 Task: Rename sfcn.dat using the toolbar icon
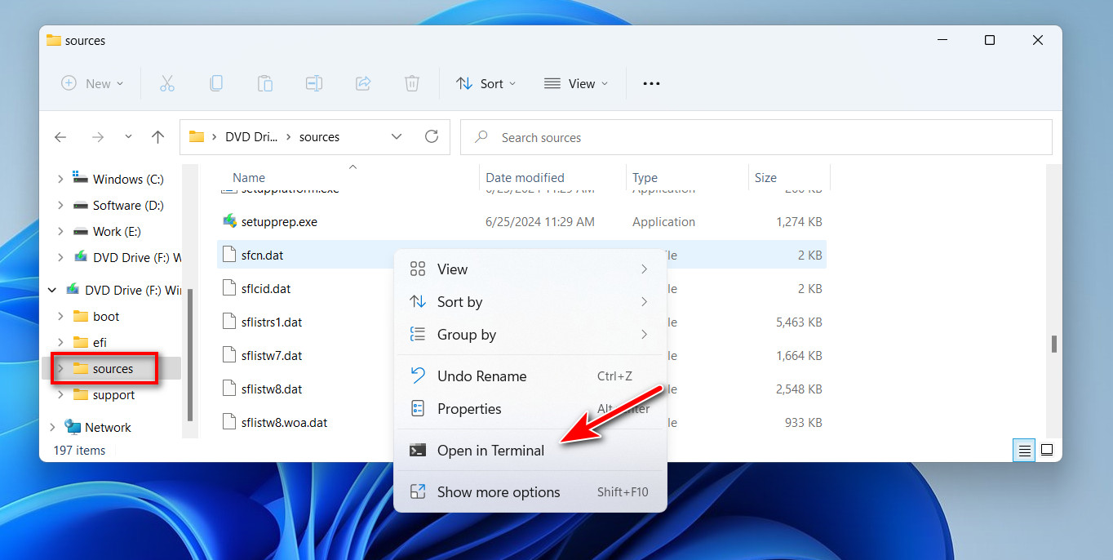click(314, 82)
